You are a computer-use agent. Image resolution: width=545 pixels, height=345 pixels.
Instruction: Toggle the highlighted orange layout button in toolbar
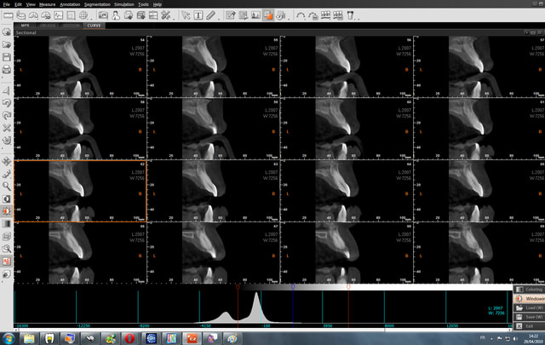tap(267, 15)
